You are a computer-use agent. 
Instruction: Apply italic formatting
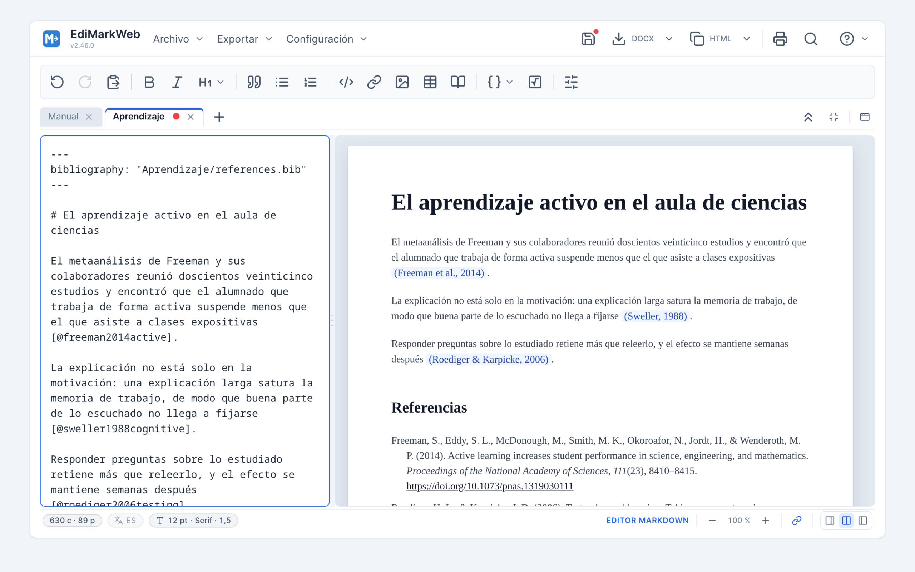click(x=177, y=82)
